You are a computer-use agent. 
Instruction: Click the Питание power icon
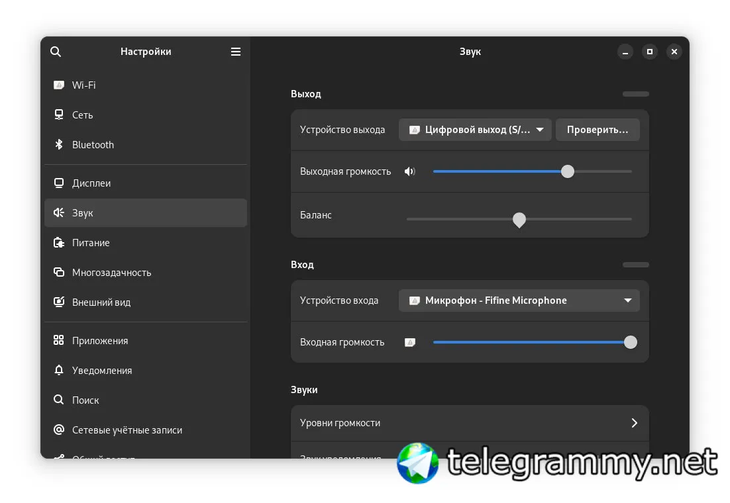tap(59, 242)
